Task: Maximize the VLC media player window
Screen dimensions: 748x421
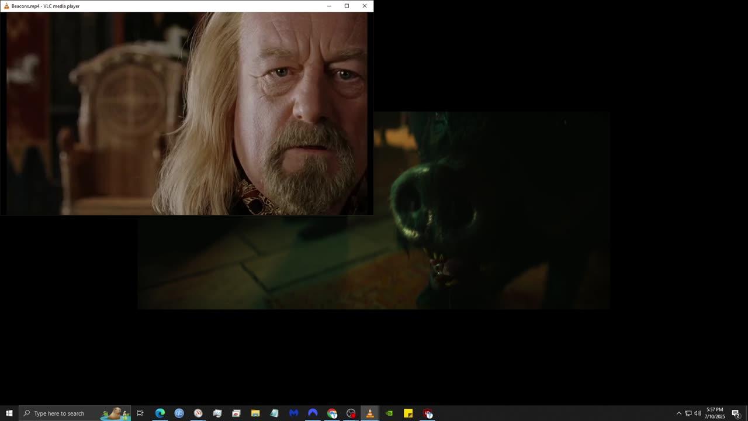Action: (347, 6)
